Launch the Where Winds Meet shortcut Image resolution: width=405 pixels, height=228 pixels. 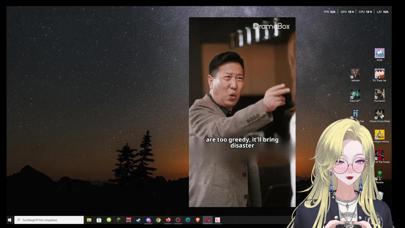tap(379, 116)
